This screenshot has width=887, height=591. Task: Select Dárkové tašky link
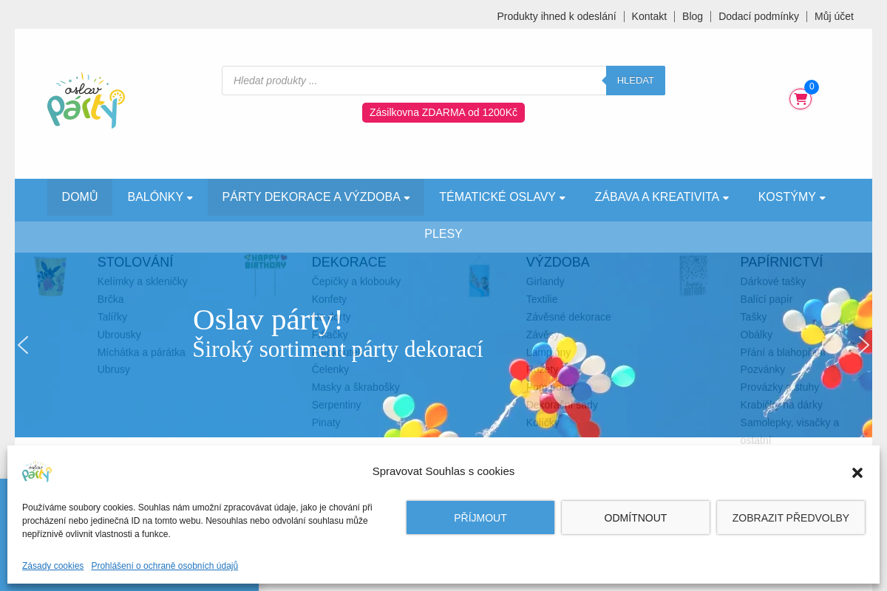point(773,281)
